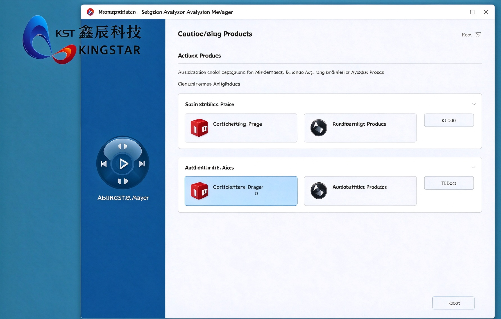Start playback with the center play button
This screenshot has height=319, width=501.
coord(123,164)
